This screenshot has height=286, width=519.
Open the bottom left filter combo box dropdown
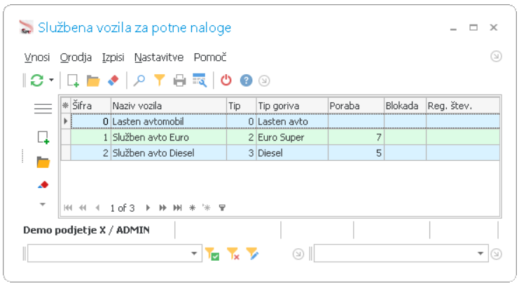[x=194, y=254]
